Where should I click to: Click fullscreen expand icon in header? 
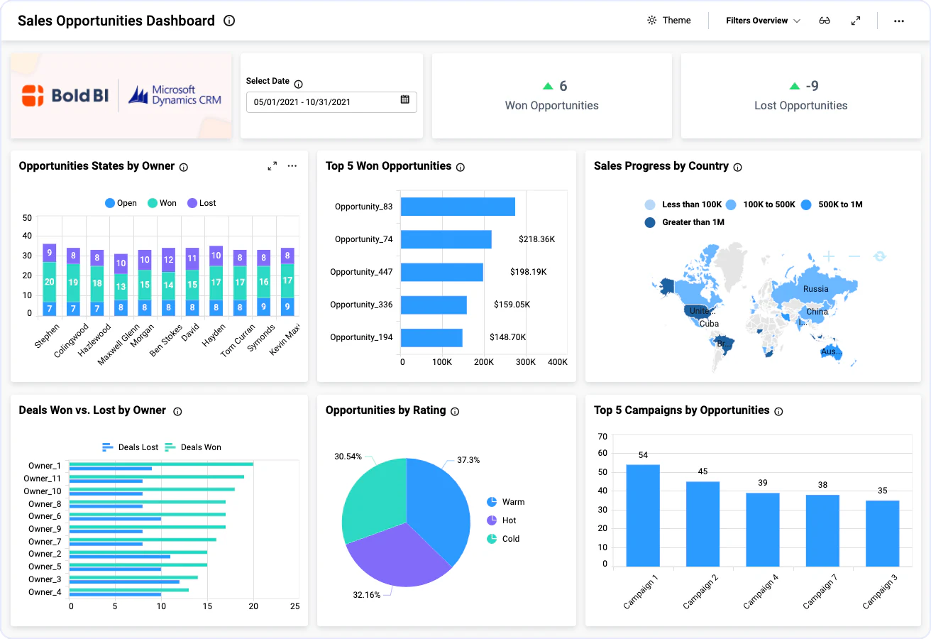856,21
